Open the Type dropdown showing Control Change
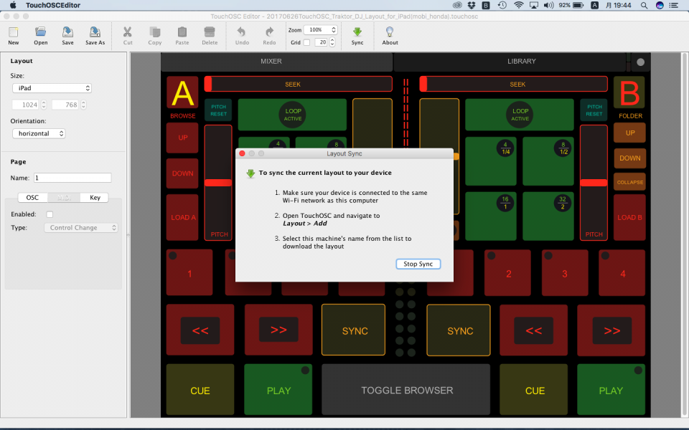The image size is (689, 430). click(81, 228)
